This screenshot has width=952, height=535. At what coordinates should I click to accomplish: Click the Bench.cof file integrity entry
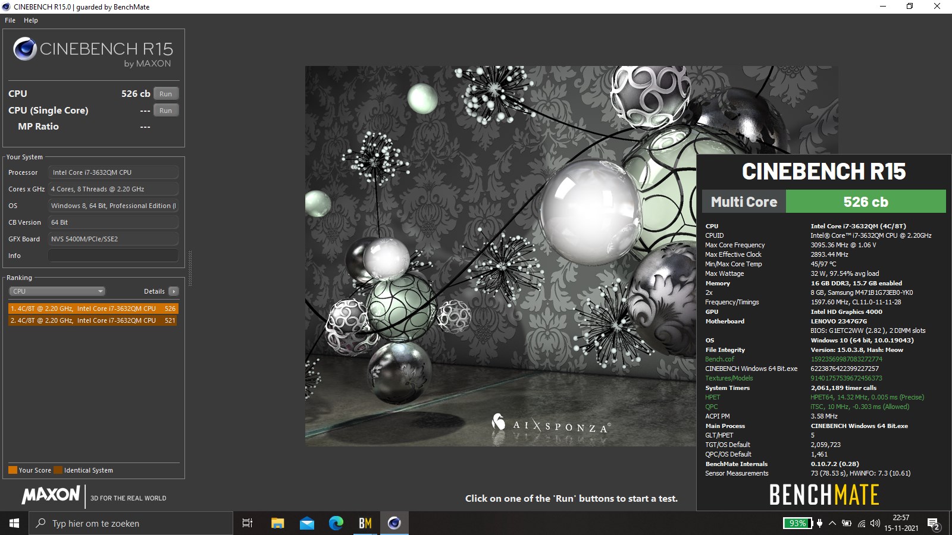pos(719,359)
